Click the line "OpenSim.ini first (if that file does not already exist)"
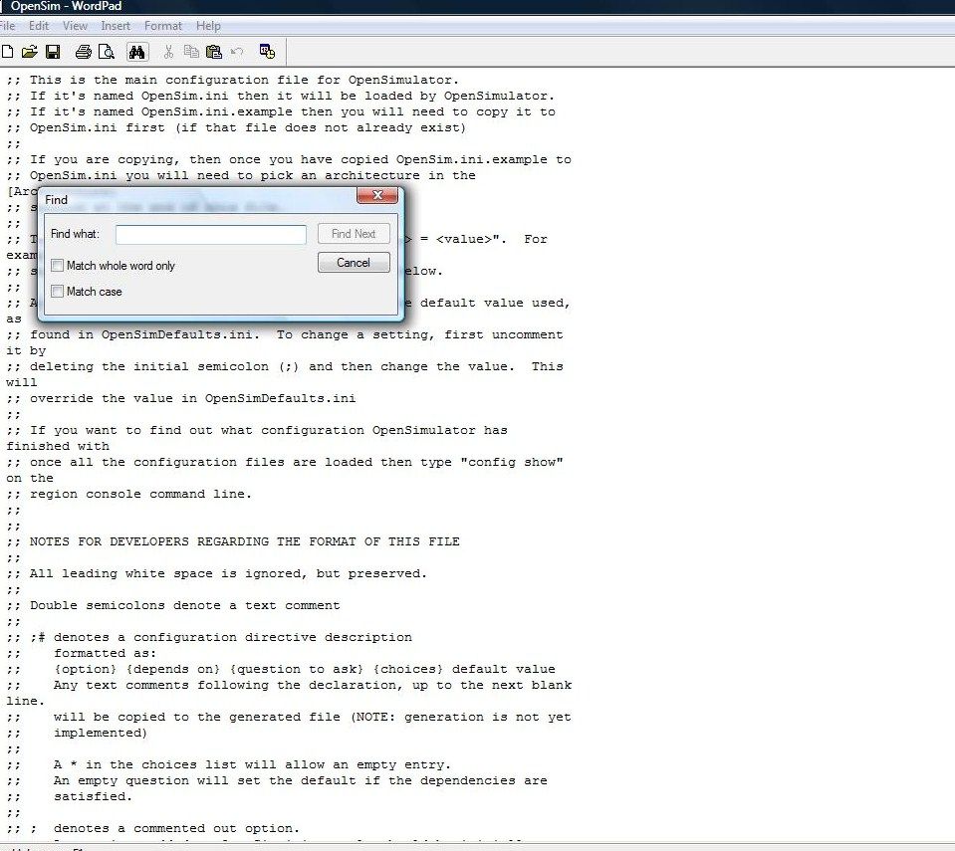This screenshot has width=955, height=851. pyautogui.click(x=248, y=127)
